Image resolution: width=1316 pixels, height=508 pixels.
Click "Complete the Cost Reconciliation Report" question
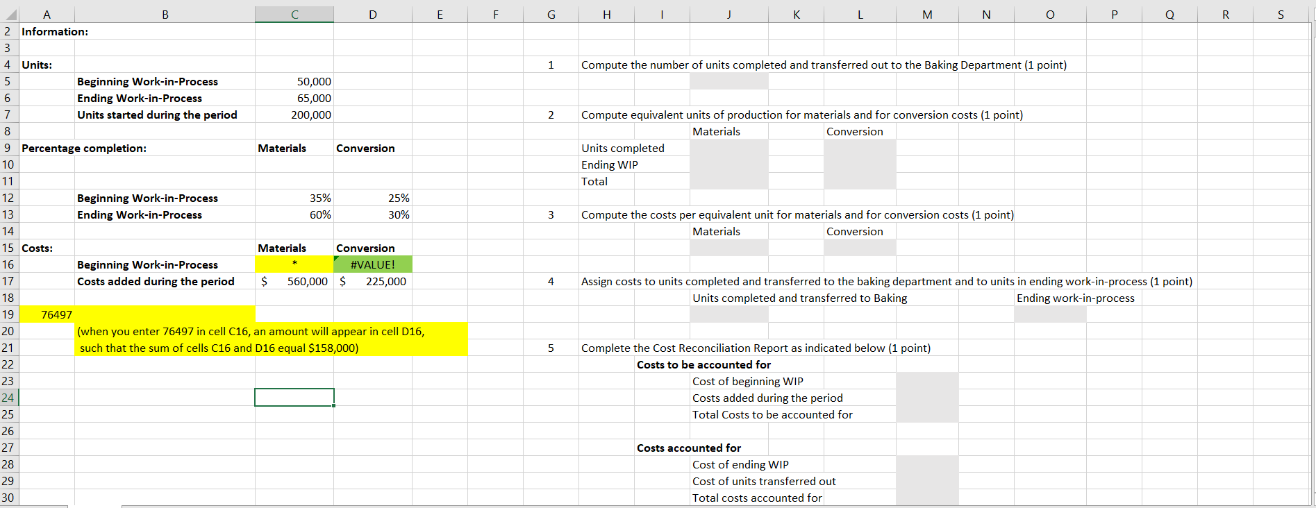(756, 348)
